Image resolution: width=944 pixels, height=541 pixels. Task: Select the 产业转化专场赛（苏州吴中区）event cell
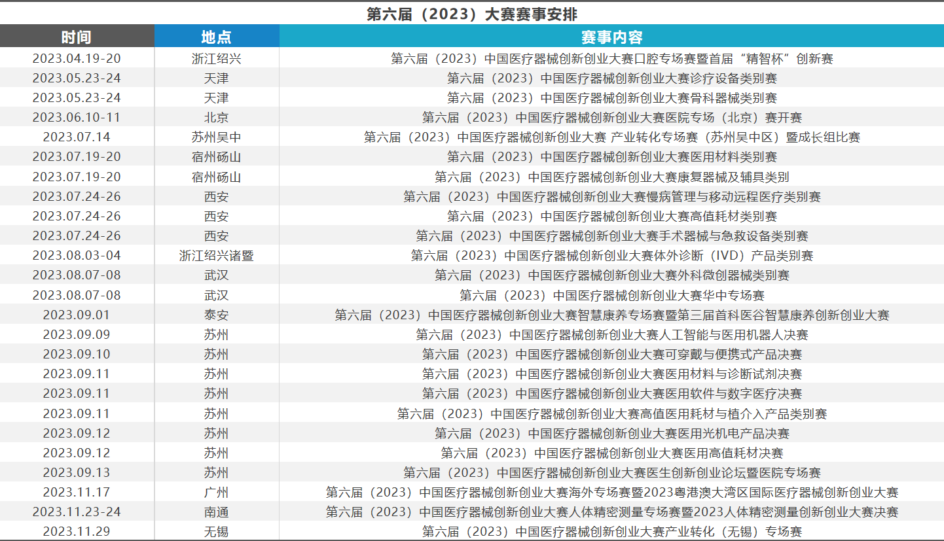click(x=611, y=137)
